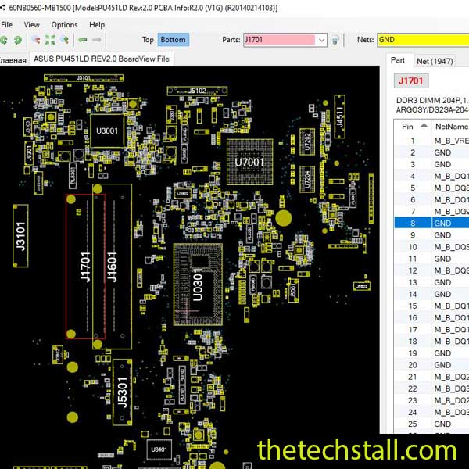The height and width of the screenshot is (469, 469).
Task: Open the Help menu
Action: pyautogui.click(x=97, y=25)
